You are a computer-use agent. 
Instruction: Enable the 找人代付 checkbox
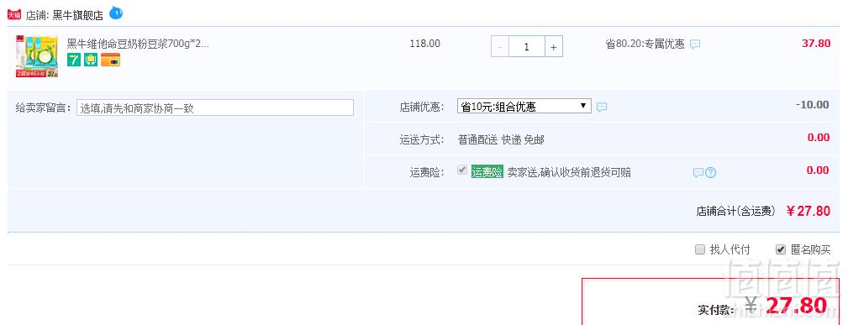(700, 249)
